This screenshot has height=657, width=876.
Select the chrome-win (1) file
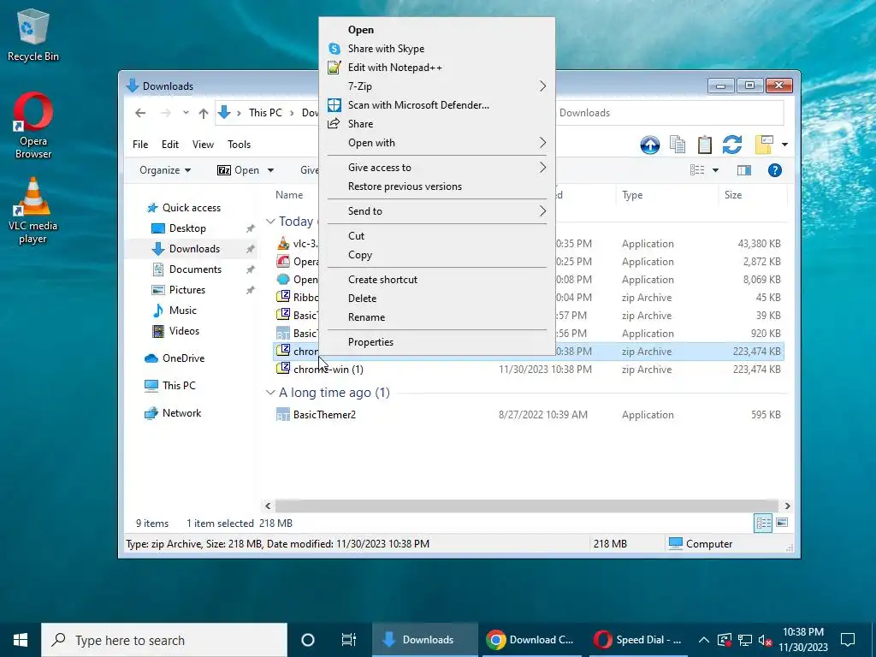click(x=529, y=370)
